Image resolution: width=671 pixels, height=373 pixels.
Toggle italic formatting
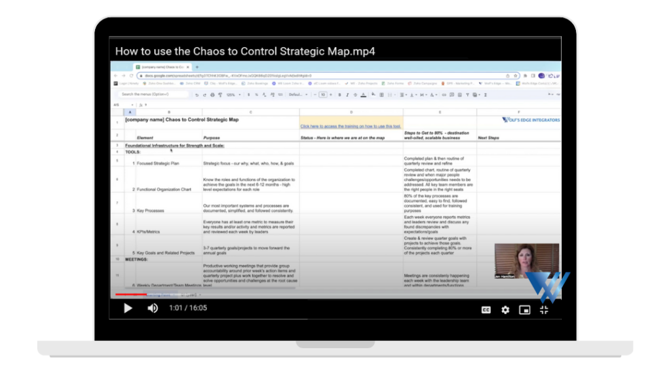[347, 94]
